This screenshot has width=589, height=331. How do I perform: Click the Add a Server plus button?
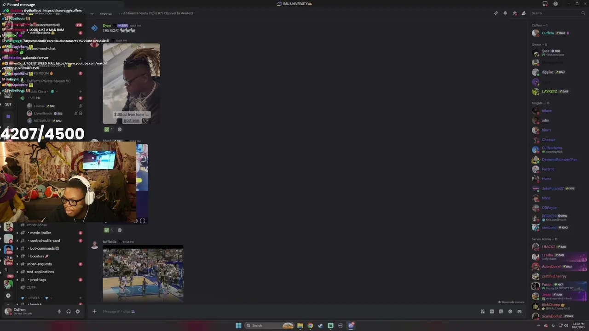coord(8,296)
